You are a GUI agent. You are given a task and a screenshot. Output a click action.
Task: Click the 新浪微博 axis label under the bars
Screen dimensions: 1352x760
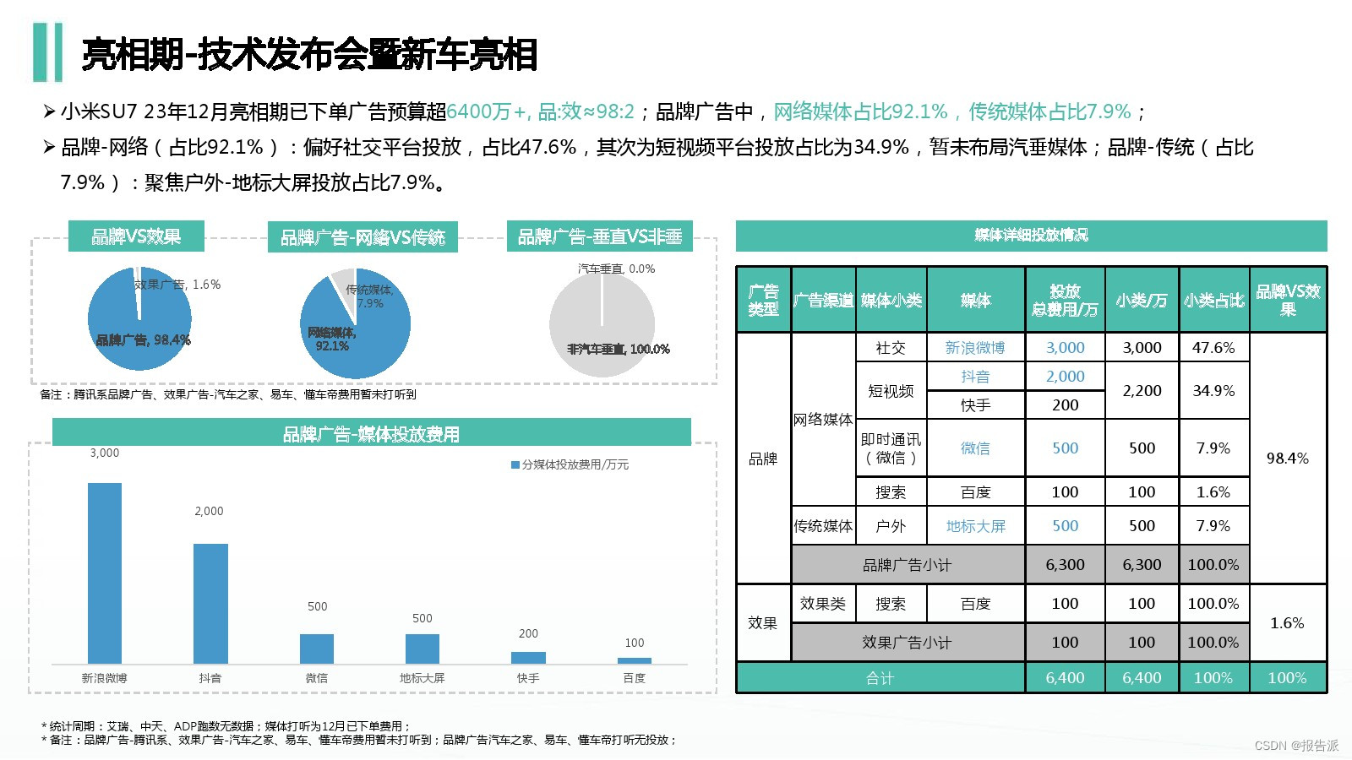pos(105,678)
